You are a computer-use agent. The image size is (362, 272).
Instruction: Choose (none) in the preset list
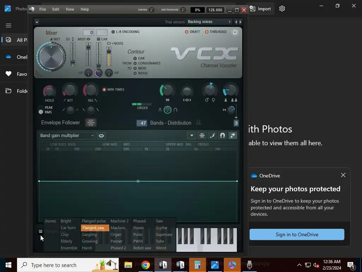51,221
